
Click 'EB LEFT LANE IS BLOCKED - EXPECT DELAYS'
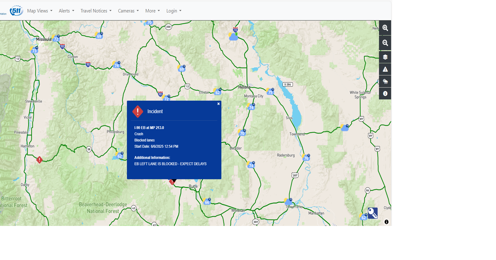tap(170, 164)
